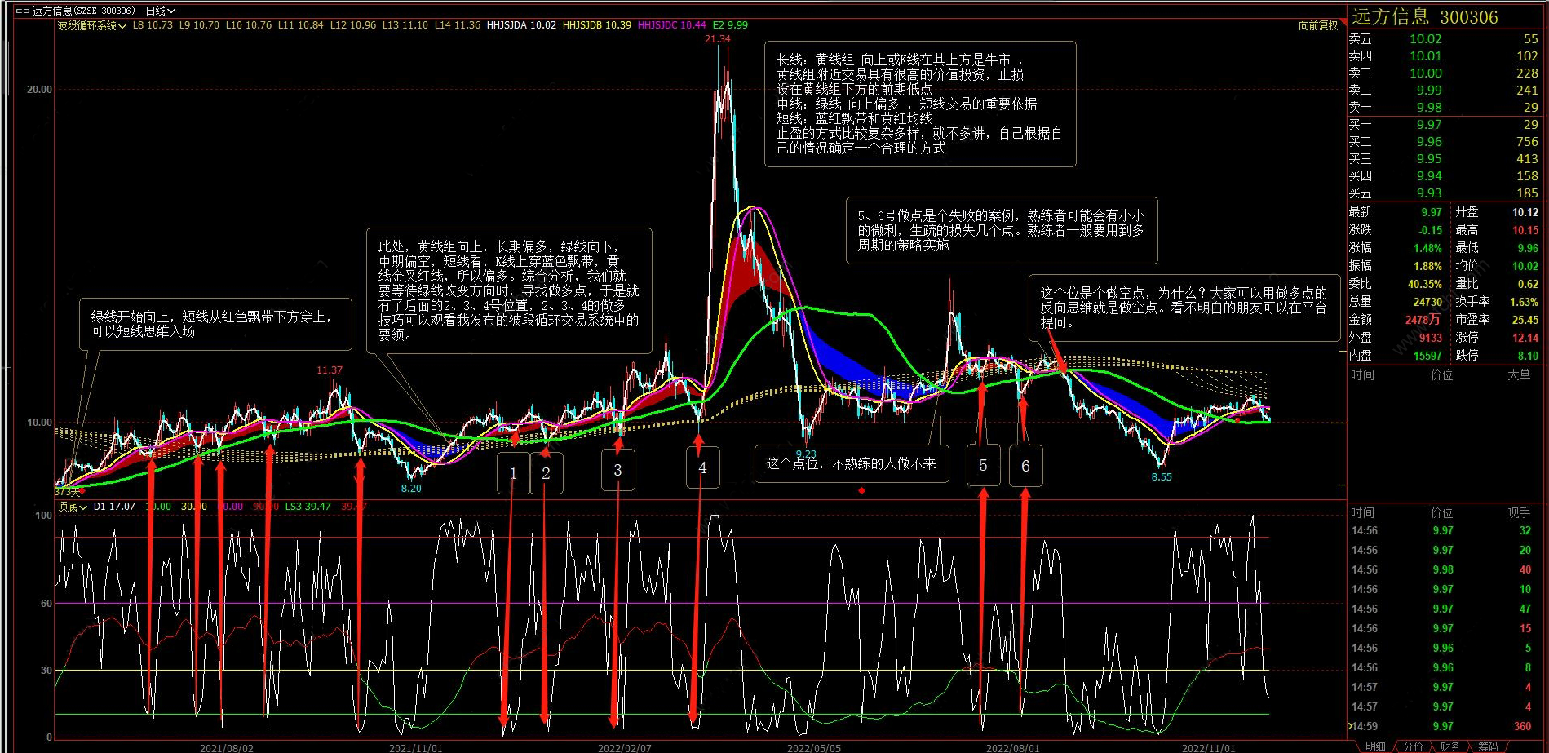The image size is (1549, 753).
Task: Click the 卖二 order row
Action: pyautogui.click(x=1444, y=90)
